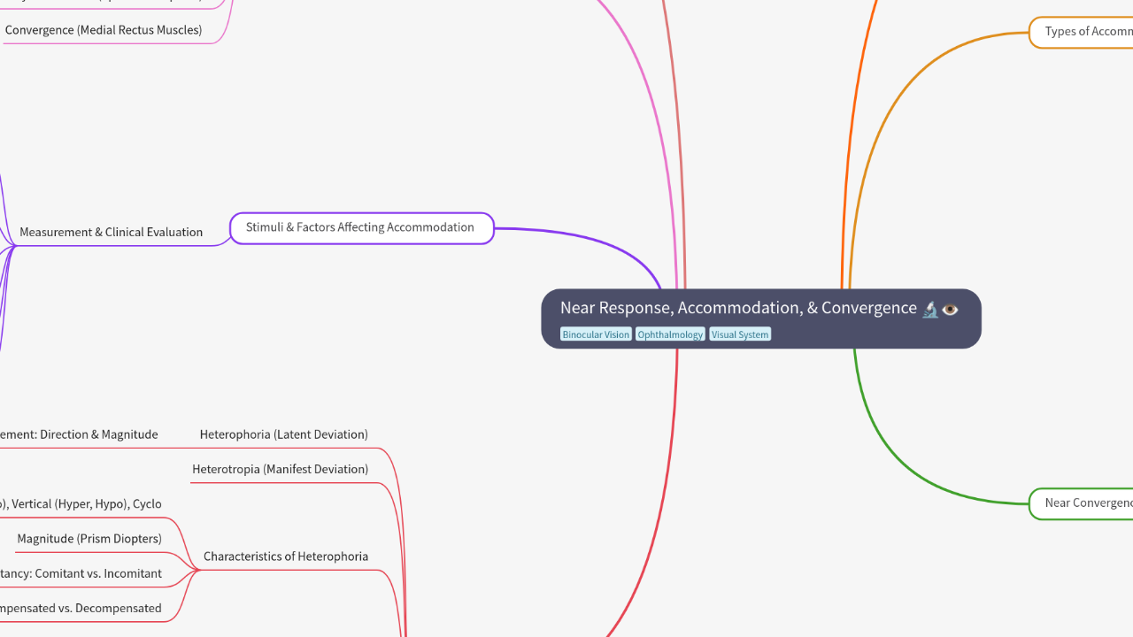Click the Visual System tag

coord(740,334)
